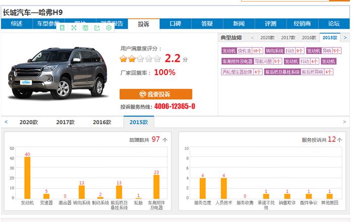Click the second gold rating star
The width and height of the screenshot is (353, 222).
click(132, 59)
